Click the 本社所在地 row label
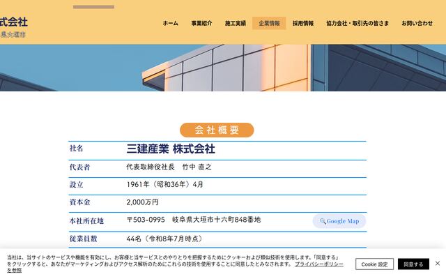 point(86,221)
